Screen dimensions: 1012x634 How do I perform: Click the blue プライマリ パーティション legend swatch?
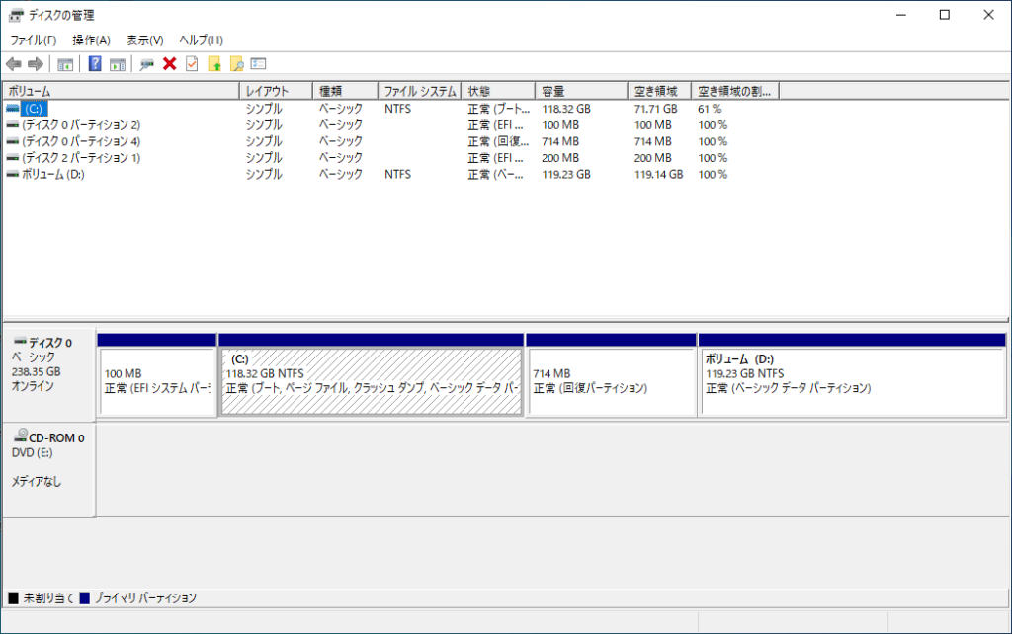(x=85, y=598)
